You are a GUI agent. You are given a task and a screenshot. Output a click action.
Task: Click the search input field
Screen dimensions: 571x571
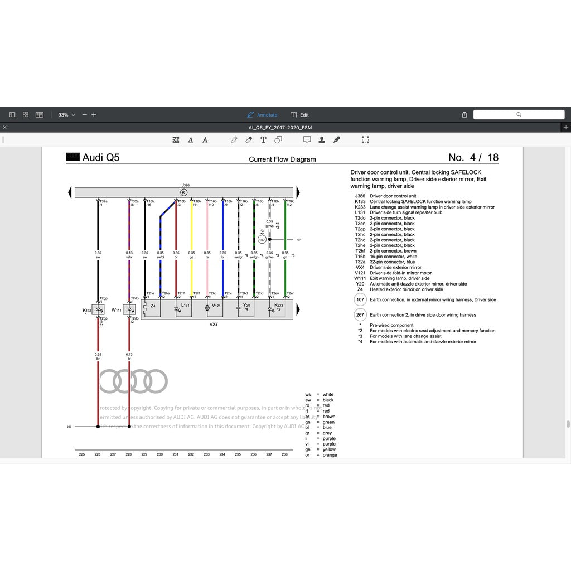(x=519, y=114)
